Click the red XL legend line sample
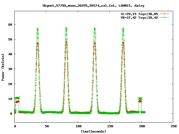 point(165,14)
